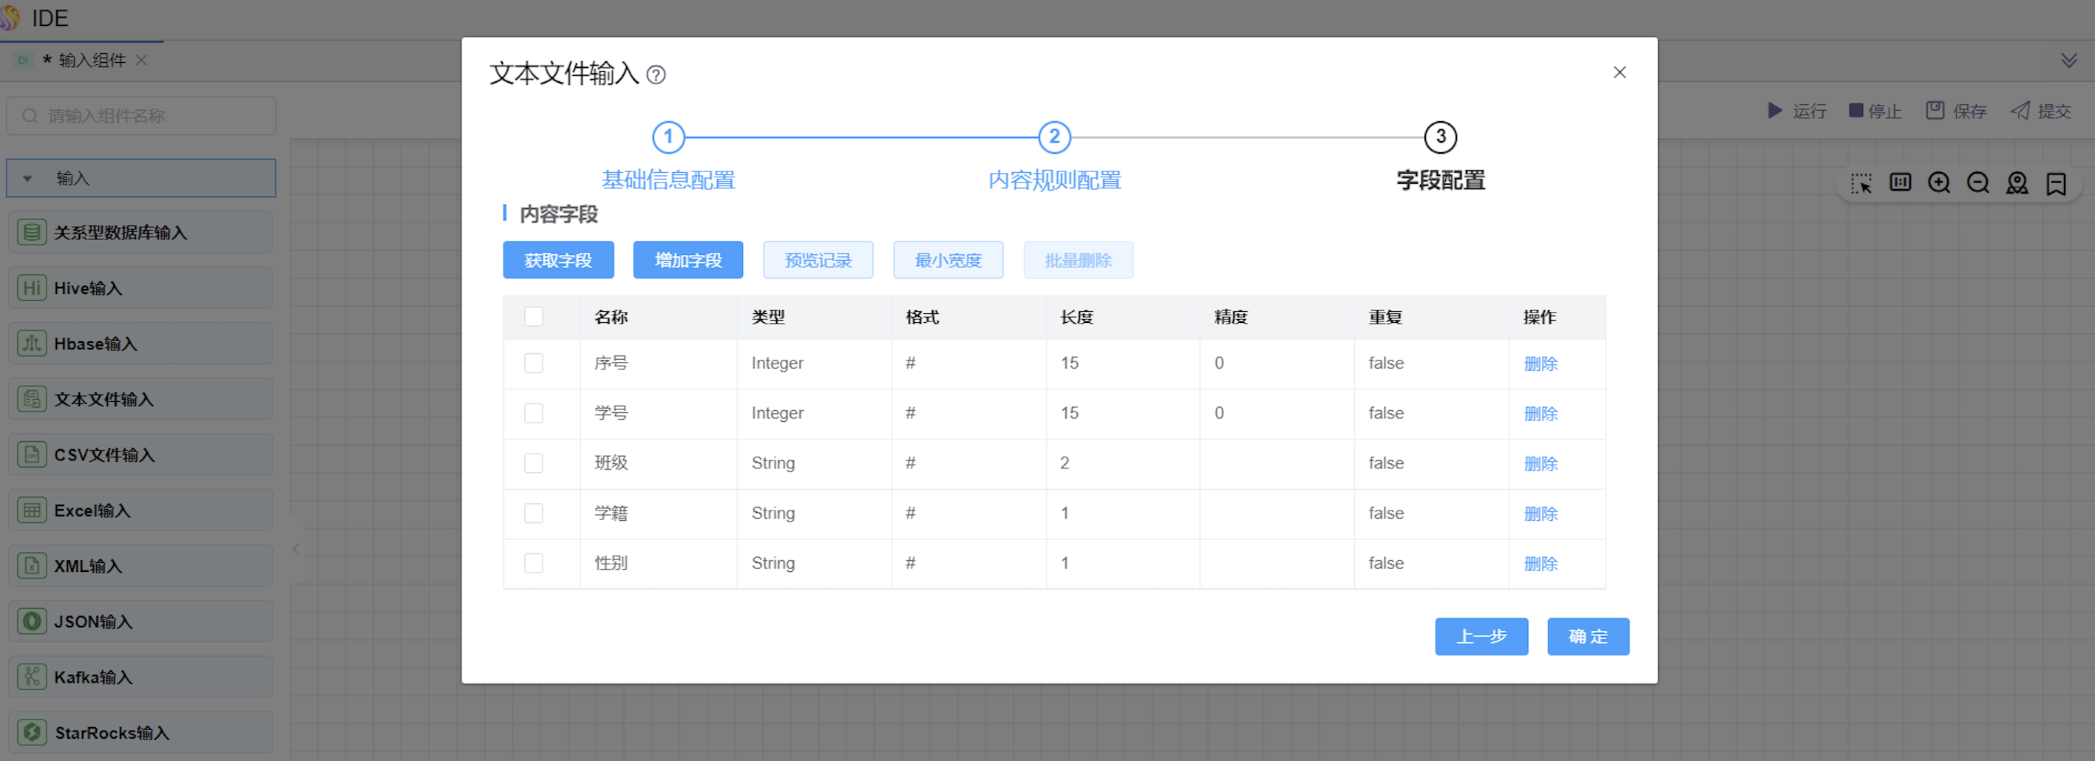Click the area selection tool icon
This screenshot has width=2095, height=761.
(x=1861, y=183)
